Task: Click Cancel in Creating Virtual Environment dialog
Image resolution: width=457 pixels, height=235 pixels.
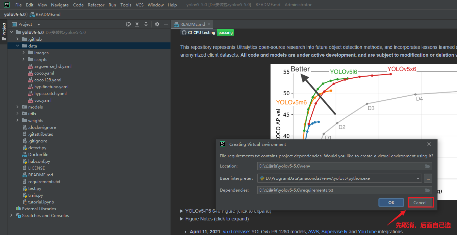Action: pos(420,202)
